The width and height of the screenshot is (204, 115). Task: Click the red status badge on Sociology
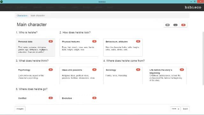(x=138, y=70)
